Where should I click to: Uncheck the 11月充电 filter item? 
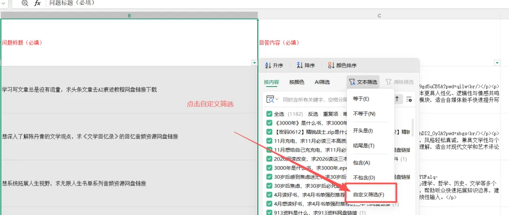(x=269, y=141)
